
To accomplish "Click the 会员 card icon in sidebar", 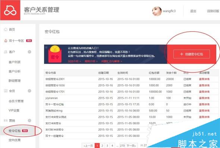I will click(6, 91).
